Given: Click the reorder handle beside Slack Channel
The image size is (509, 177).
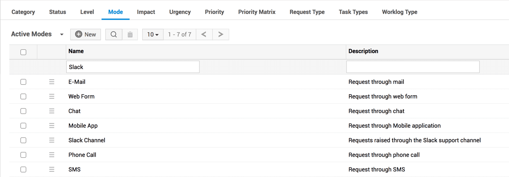Looking at the screenshot, I should (52, 140).
